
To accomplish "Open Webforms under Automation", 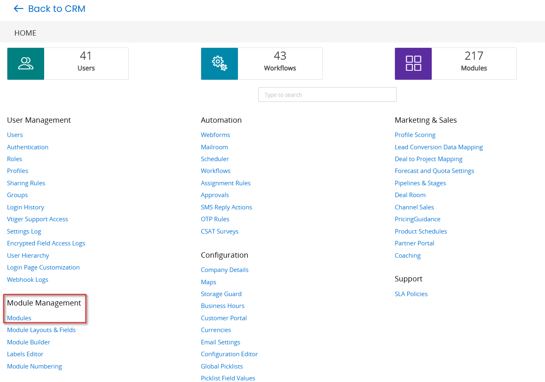I will point(215,135).
